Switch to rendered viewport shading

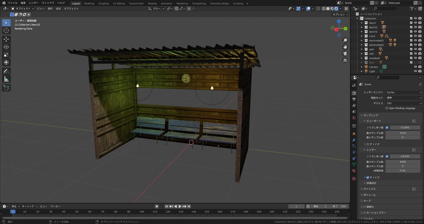[336, 9]
